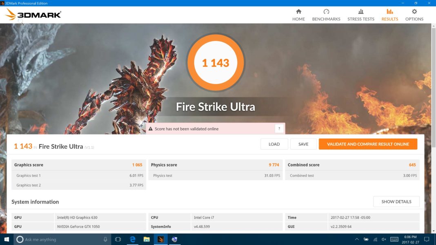Open volume control from the system tray

383,239
